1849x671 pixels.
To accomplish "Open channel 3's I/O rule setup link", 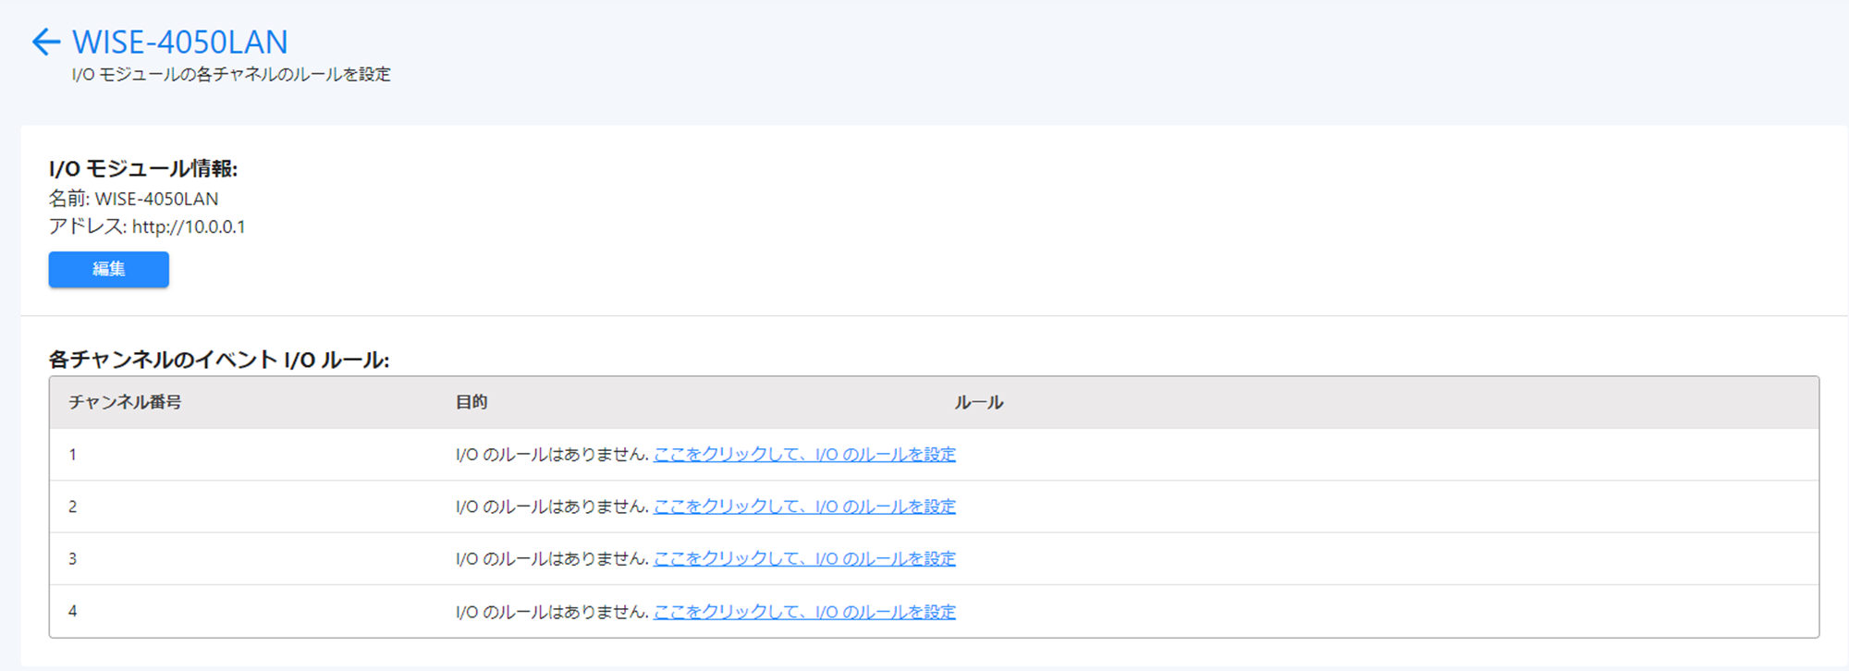I will coord(804,558).
